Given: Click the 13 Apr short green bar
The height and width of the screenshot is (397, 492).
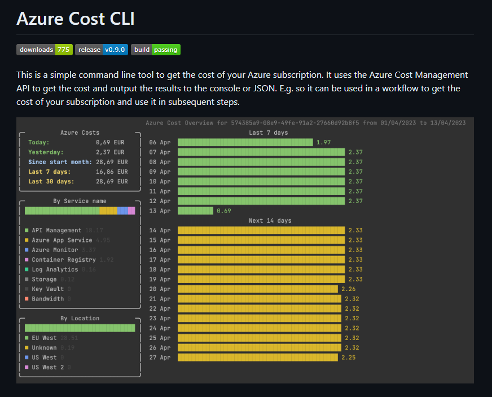Looking at the screenshot, I should click(x=195, y=211).
